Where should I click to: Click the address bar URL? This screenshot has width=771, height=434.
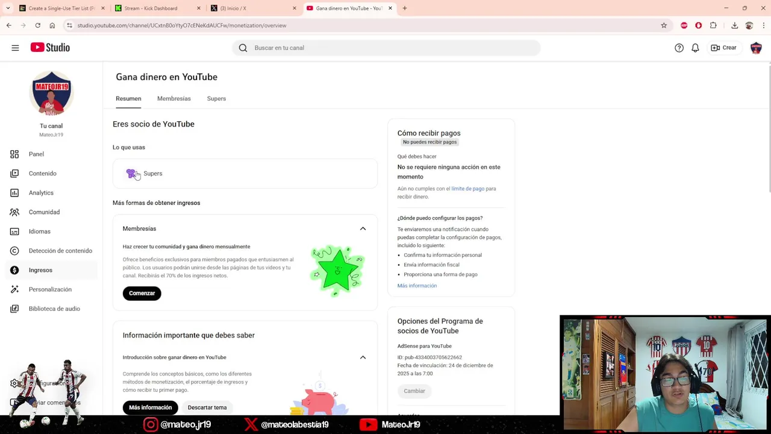click(182, 25)
